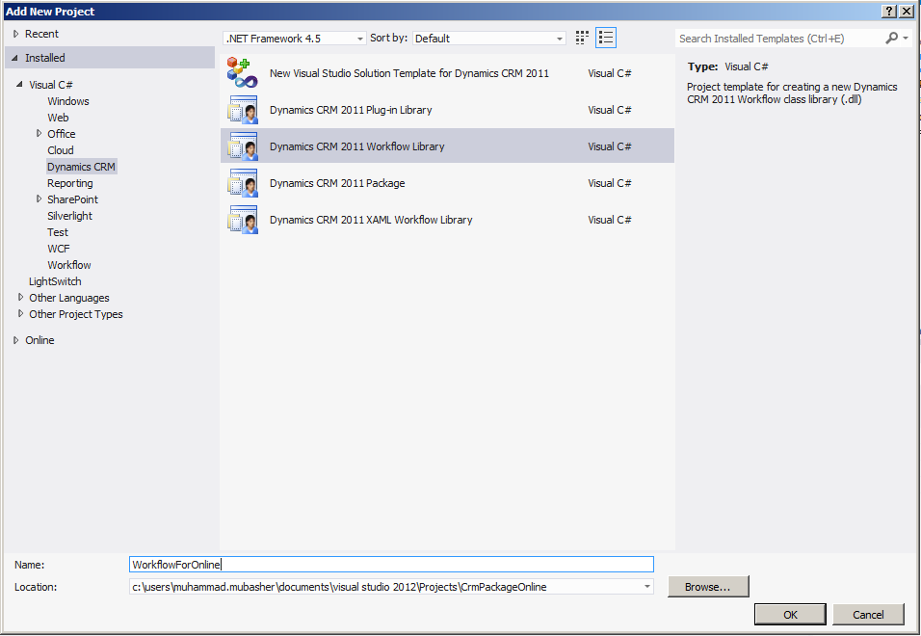The width and height of the screenshot is (921, 636).
Task: Select New Visual Studio Solution Template row text
Action: point(409,73)
